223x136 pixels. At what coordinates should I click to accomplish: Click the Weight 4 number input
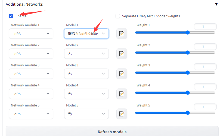[x=205, y=87]
